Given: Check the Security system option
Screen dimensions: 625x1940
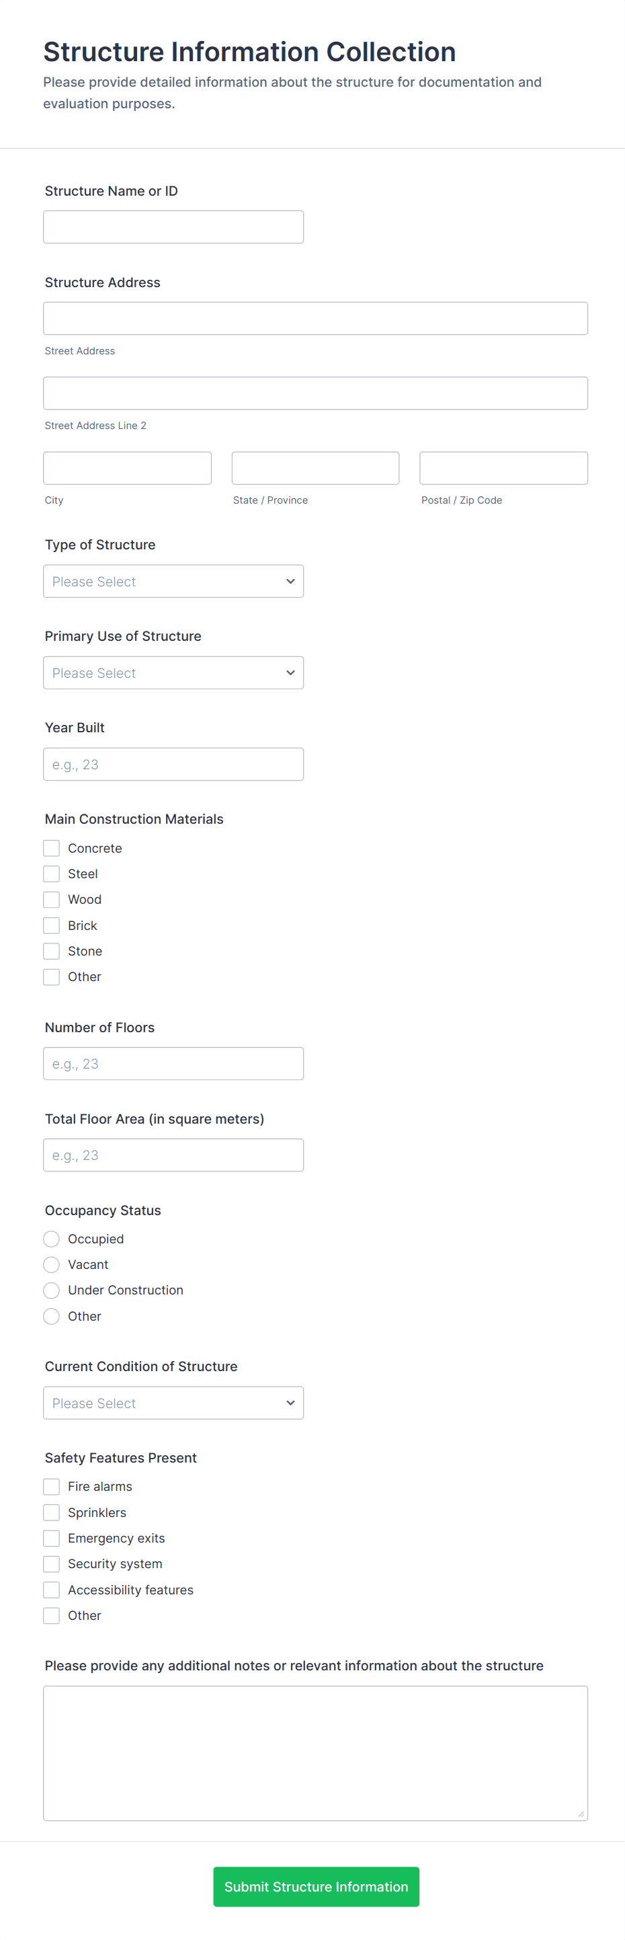Looking at the screenshot, I should point(51,1563).
